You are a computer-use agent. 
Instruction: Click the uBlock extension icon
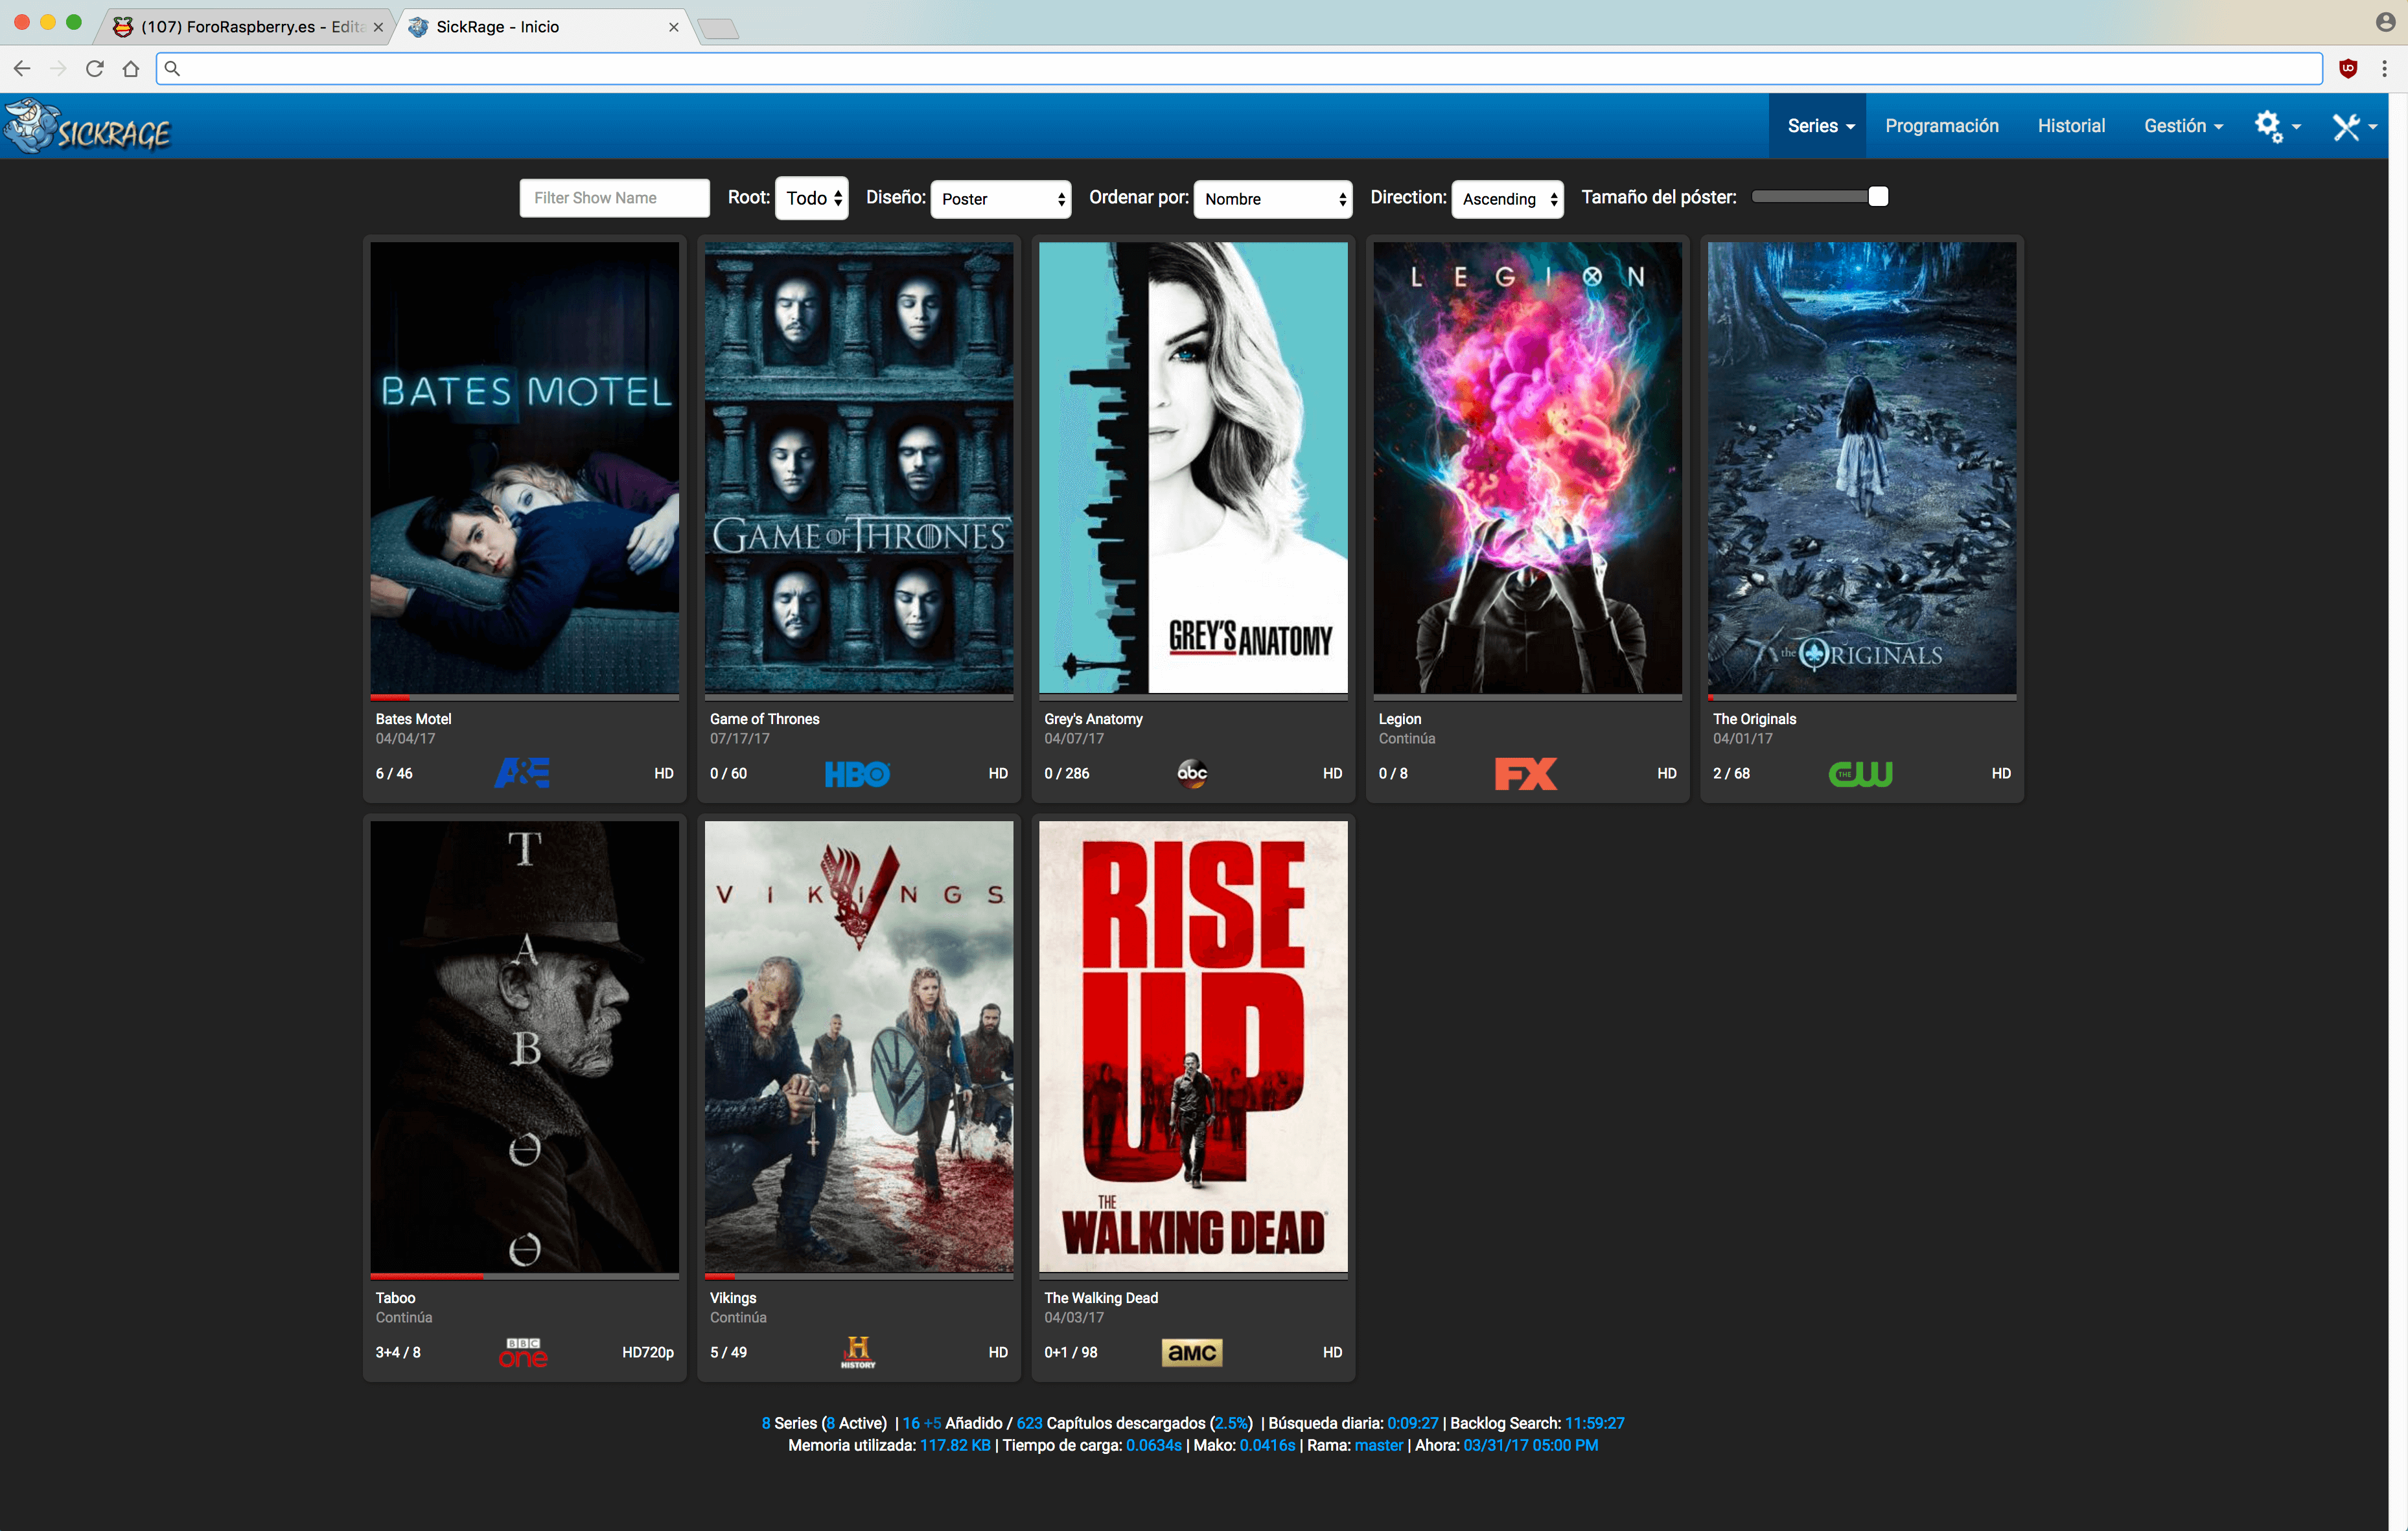[2348, 68]
